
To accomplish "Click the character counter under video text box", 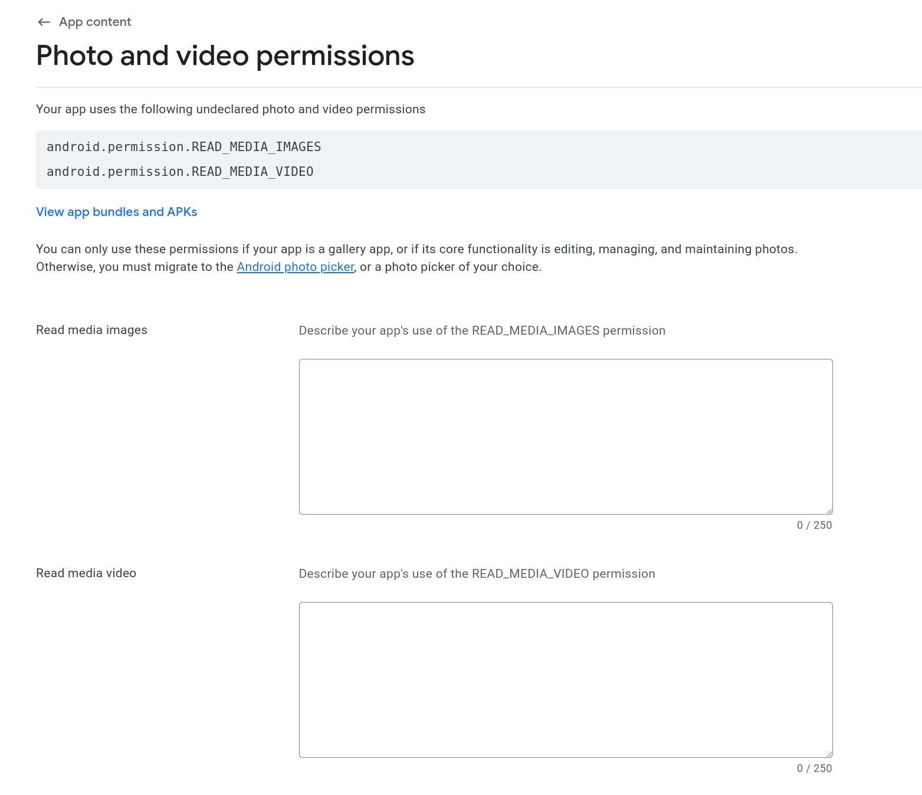I will pyautogui.click(x=814, y=768).
